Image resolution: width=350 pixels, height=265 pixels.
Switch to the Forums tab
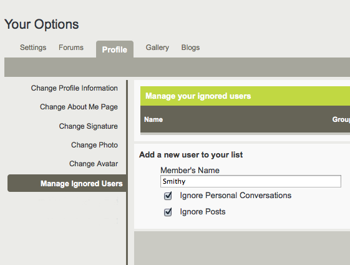click(x=71, y=47)
